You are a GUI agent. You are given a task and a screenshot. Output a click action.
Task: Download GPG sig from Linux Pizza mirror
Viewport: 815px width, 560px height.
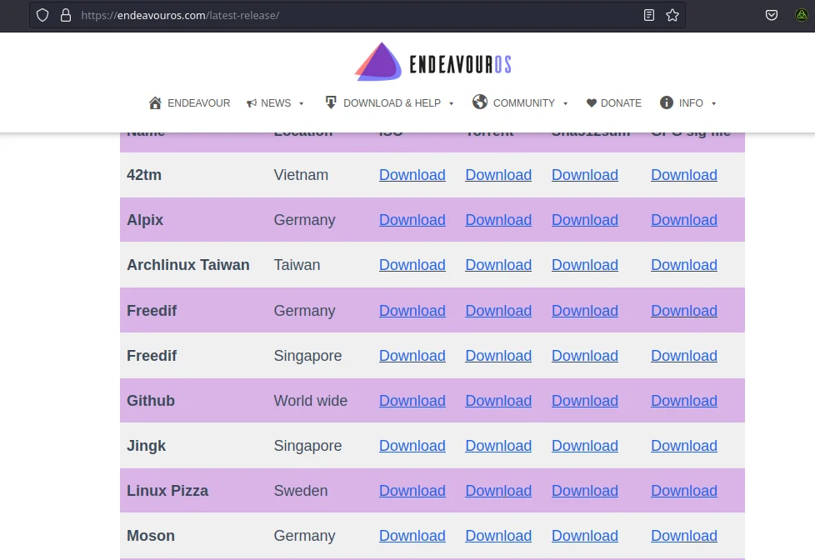click(684, 490)
